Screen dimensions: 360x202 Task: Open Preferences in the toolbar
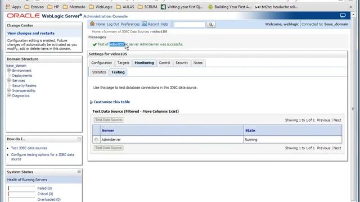pyautogui.click(x=130, y=24)
